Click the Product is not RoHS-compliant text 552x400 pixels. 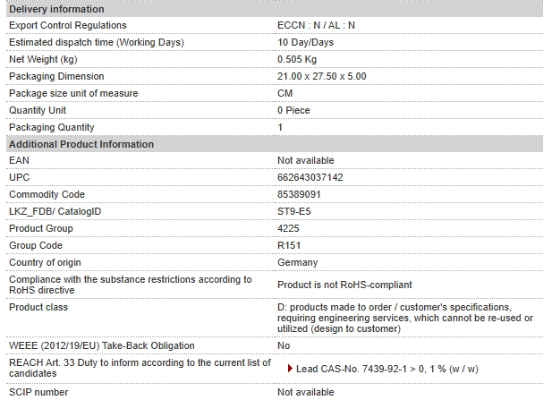[x=344, y=285]
